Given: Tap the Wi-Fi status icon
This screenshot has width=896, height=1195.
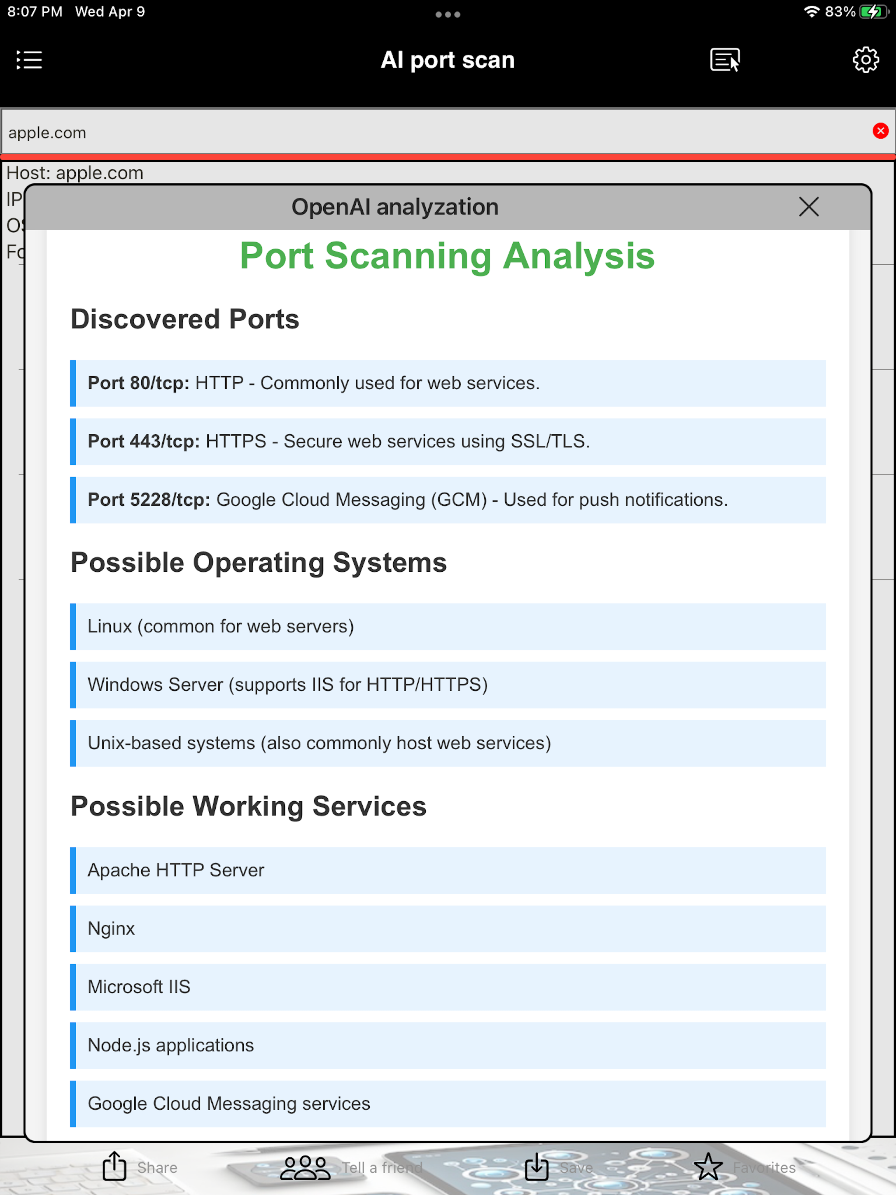Looking at the screenshot, I should point(812,12).
